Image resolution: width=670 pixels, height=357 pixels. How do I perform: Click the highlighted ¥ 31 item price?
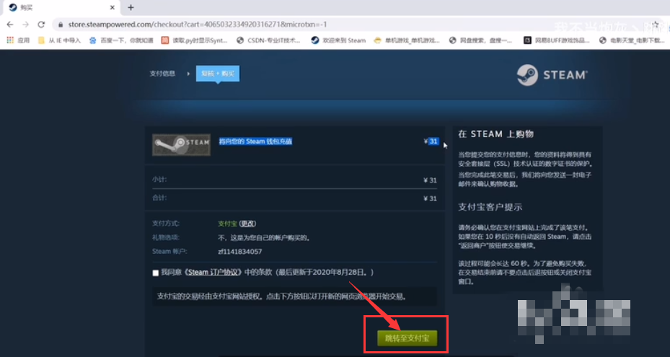(x=431, y=141)
